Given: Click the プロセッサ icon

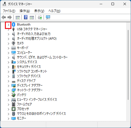Looking at the screenshot, I should 13,109.
